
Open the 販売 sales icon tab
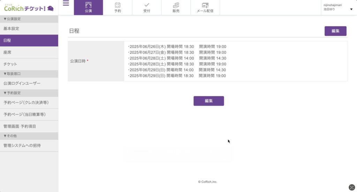point(176,7)
